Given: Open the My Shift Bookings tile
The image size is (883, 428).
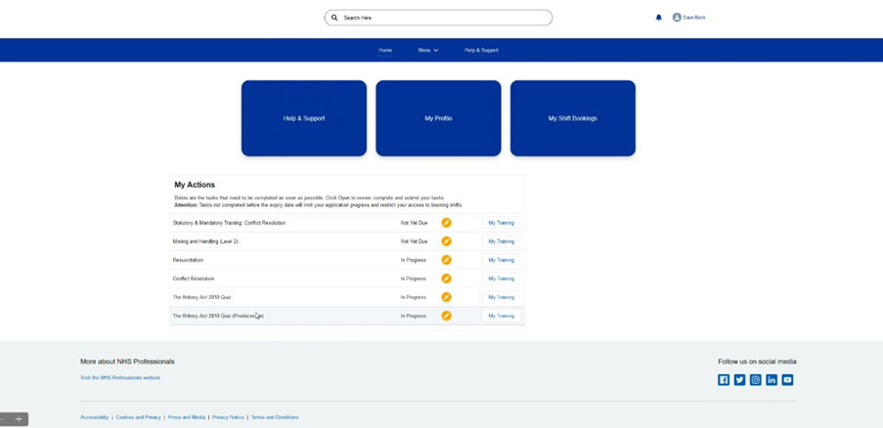Looking at the screenshot, I should [x=572, y=118].
